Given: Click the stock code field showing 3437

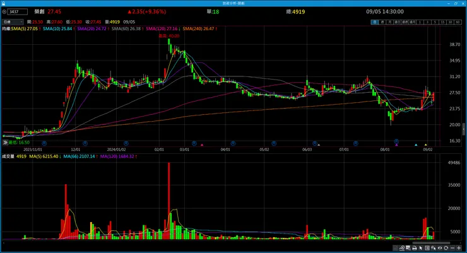Looking at the screenshot, I should (x=17, y=12).
